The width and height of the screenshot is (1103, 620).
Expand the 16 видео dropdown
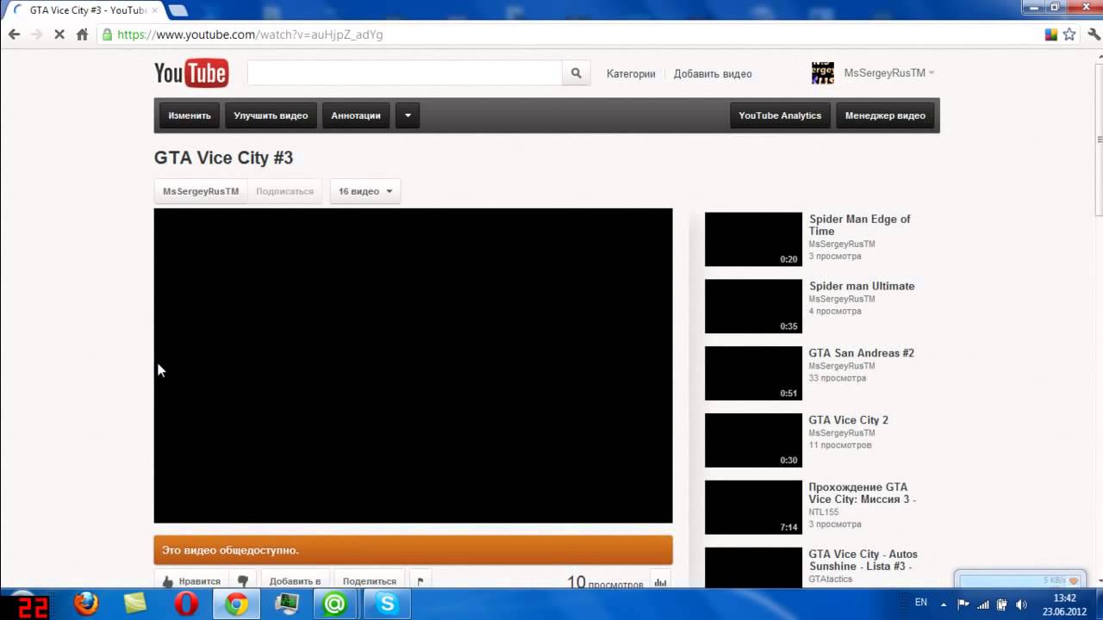(x=365, y=191)
